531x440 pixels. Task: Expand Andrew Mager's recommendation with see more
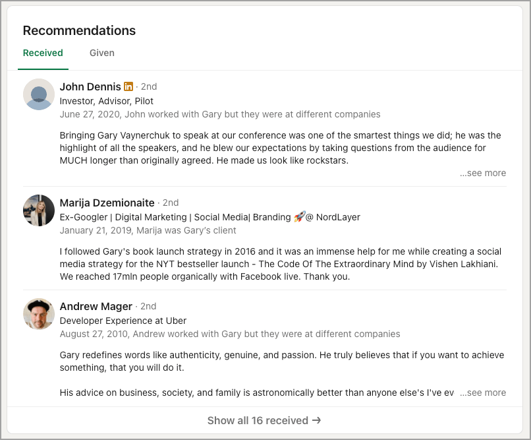[x=484, y=393]
